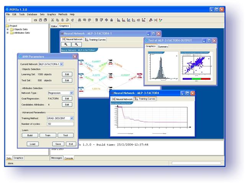Click Edit button for Learning Set

(67, 74)
